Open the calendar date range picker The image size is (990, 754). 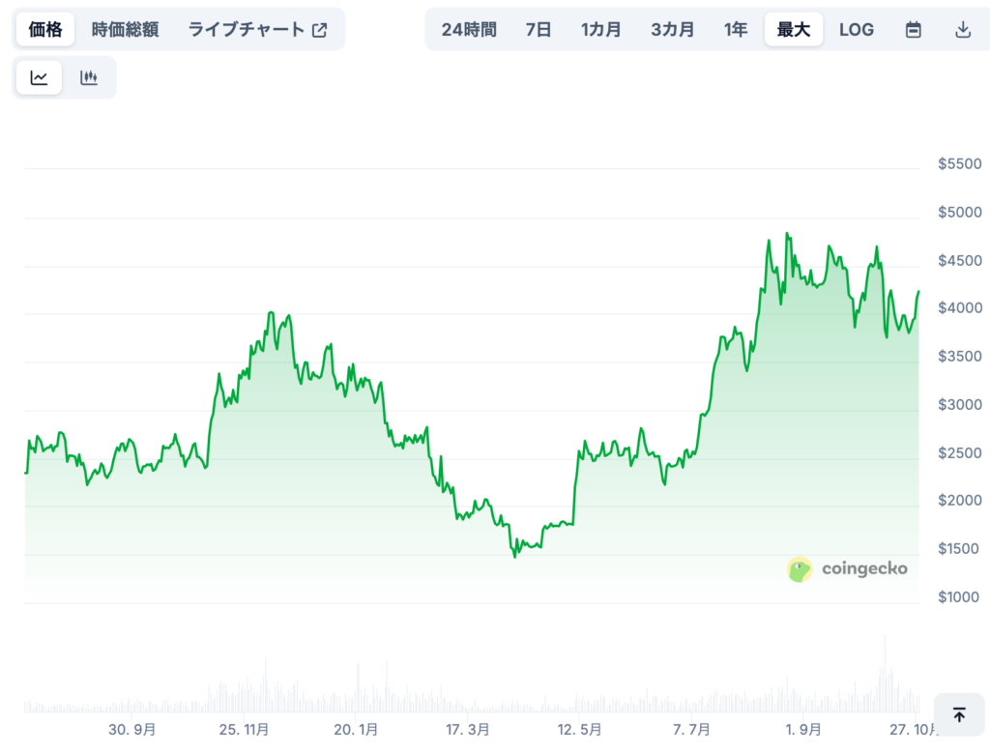coord(913,30)
